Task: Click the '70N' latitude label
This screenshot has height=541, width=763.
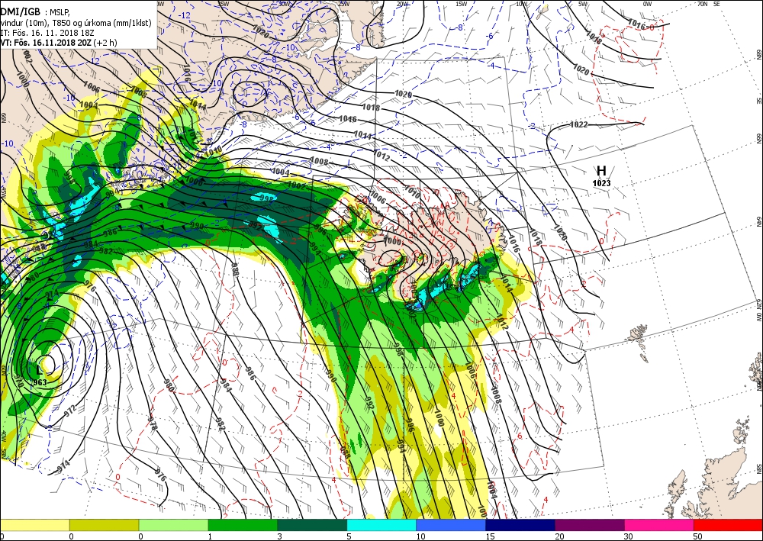Action: [702, 4]
